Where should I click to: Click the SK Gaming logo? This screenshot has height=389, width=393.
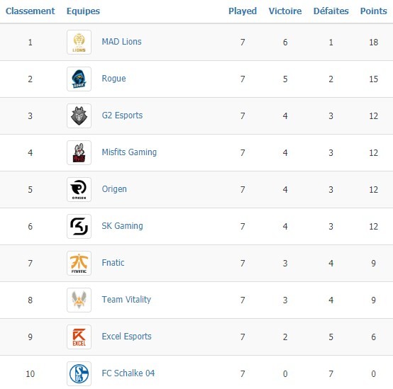tap(79, 226)
